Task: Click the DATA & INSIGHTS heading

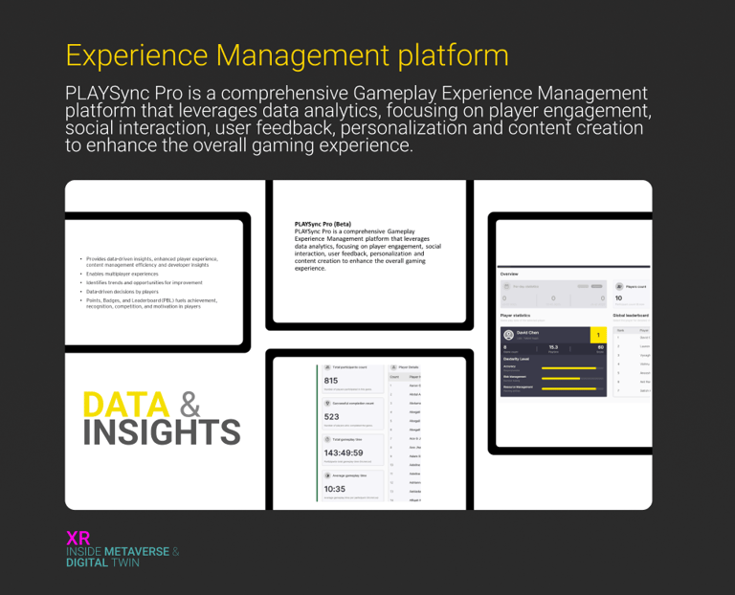Action: coord(162,418)
